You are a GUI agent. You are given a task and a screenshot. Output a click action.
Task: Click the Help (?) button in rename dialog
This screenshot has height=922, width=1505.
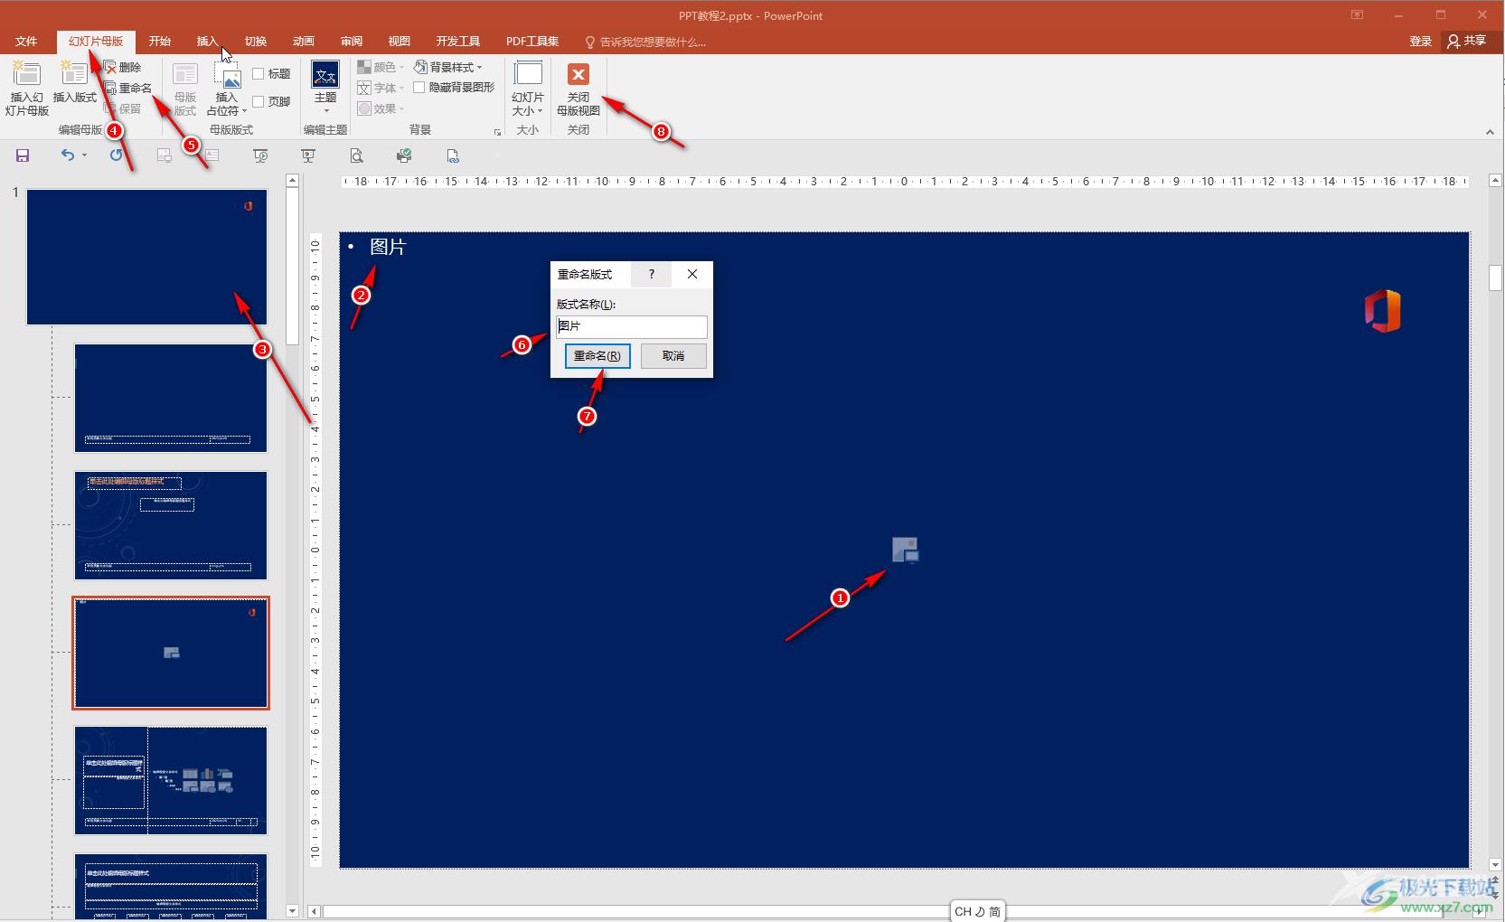[651, 274]
